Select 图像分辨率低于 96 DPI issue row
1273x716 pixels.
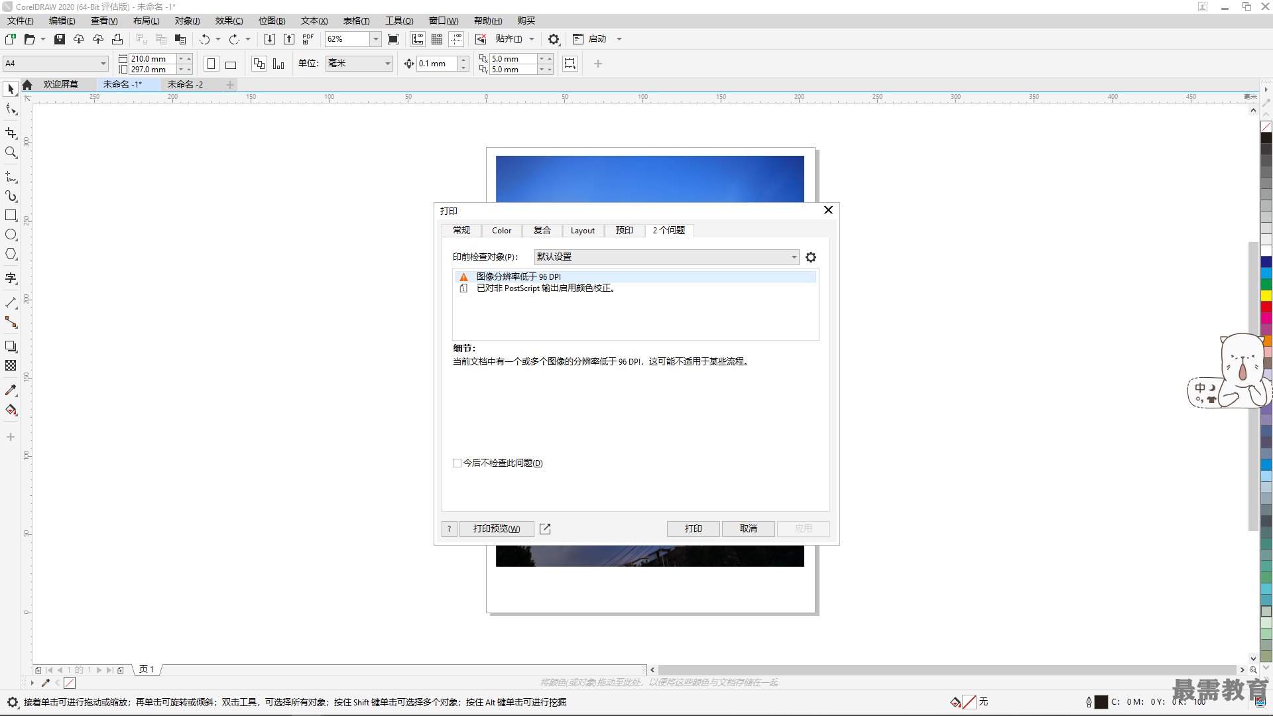coord(636,276)
